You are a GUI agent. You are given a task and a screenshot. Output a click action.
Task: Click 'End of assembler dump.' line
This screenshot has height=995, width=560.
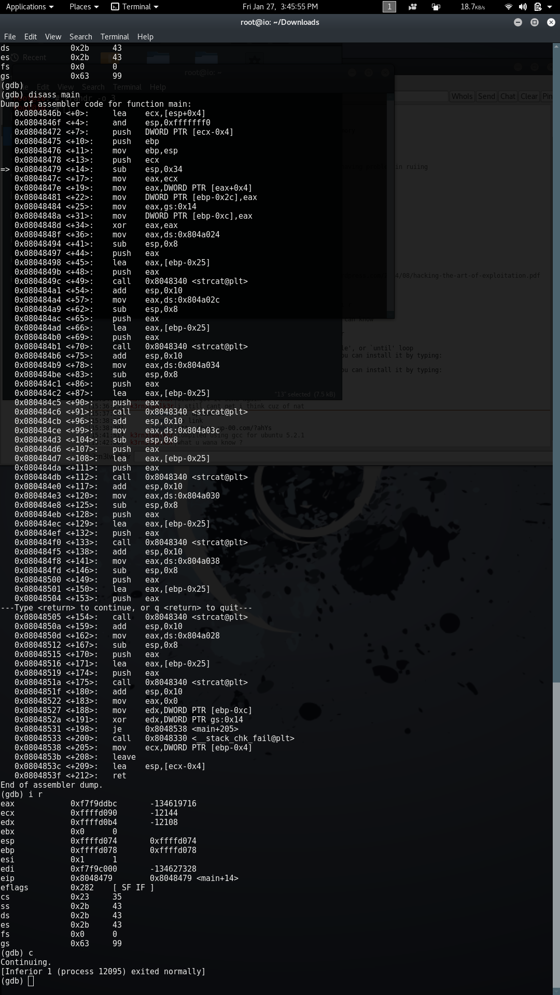pyautogui.click(x=52, y=785)
